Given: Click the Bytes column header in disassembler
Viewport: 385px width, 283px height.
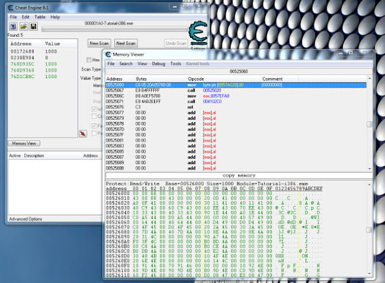Looking at the screenshot, I should [141, 79].
